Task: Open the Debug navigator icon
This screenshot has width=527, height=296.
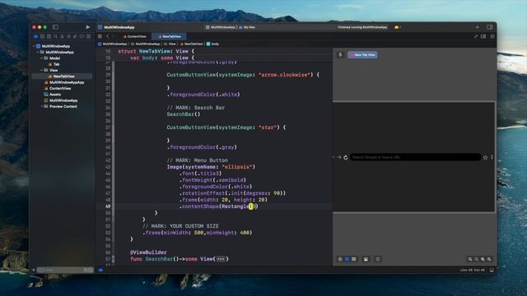Action: 75,36
